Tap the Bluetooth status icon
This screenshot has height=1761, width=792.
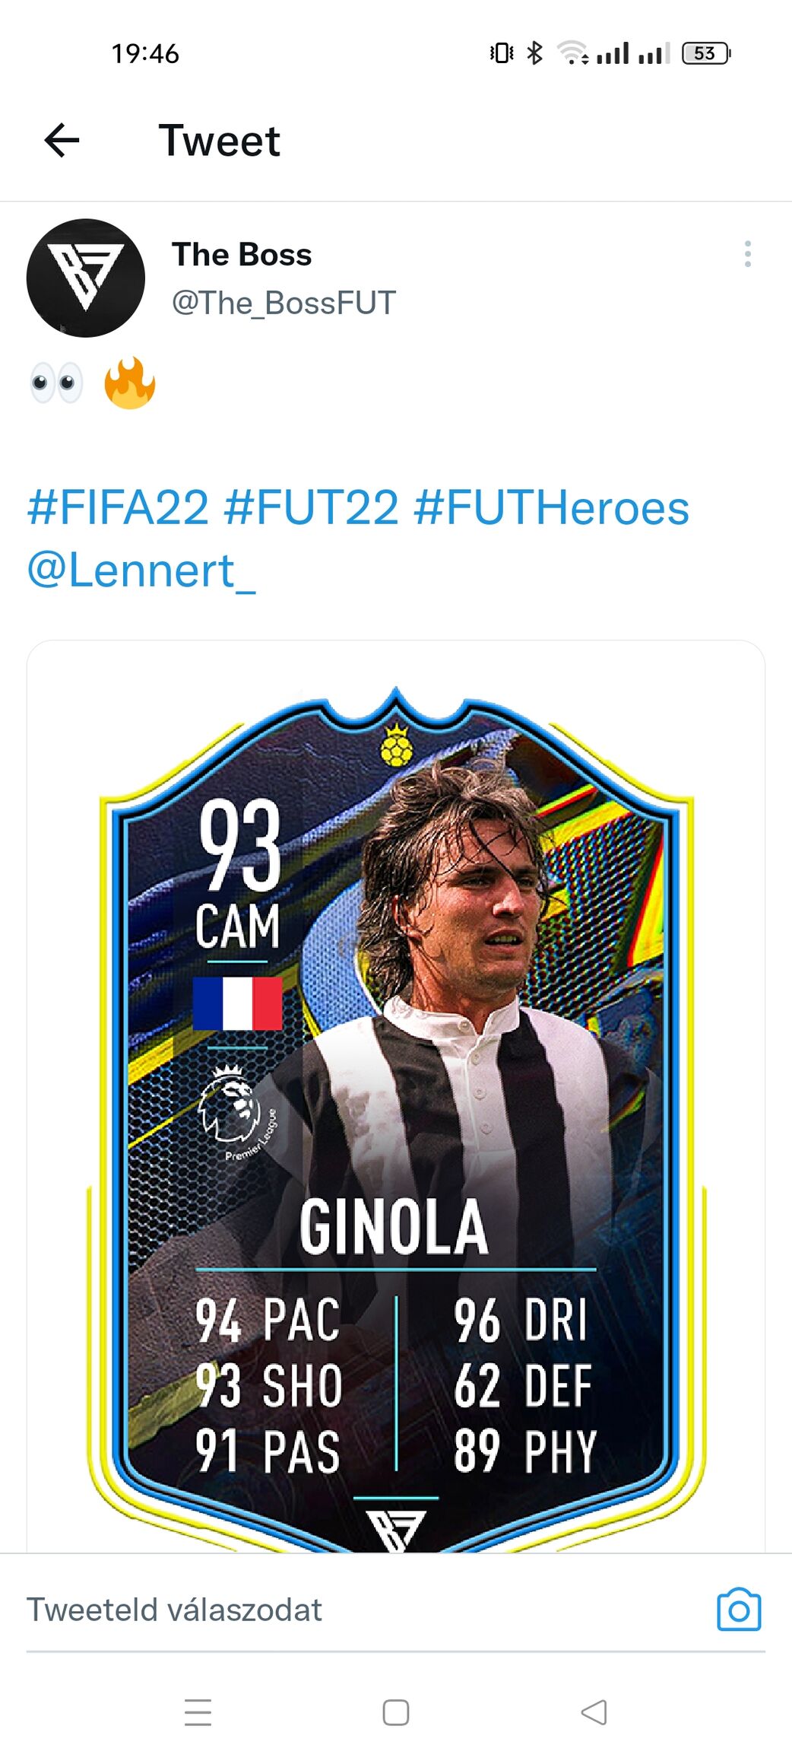click(x=535, y=53)
